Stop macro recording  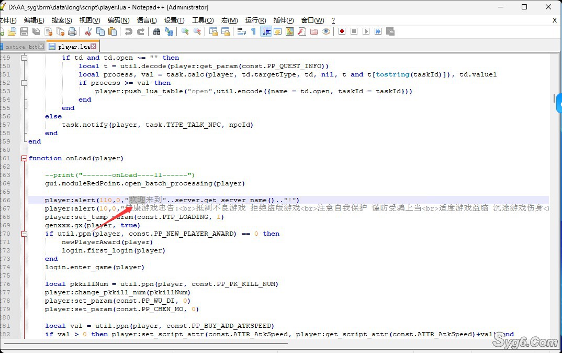[x=354, y=31]
